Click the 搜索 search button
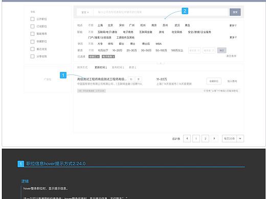266x199 pixels. [x=235, y=12]
